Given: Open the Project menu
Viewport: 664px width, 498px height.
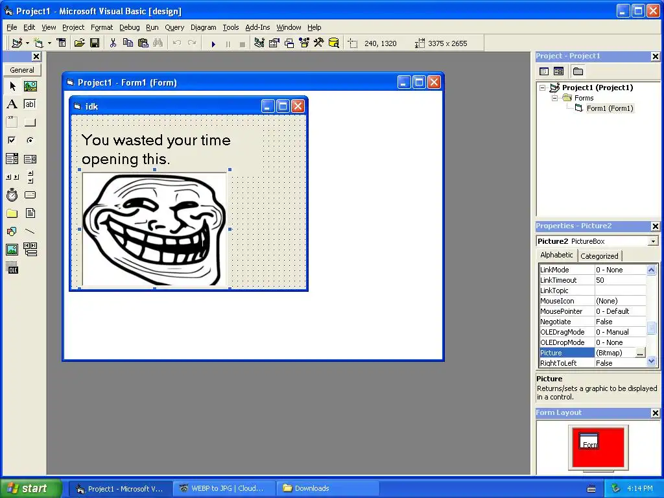Looking at the screenshot, I should 73,27.
